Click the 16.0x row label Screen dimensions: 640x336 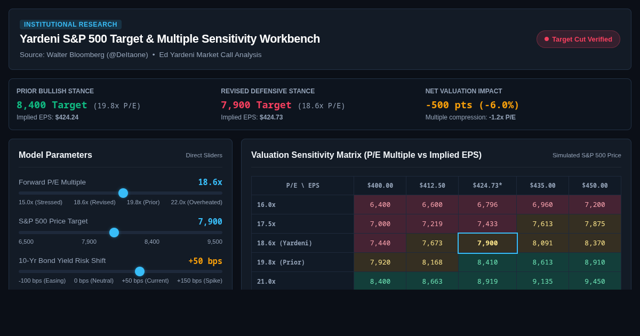(303, 205)
